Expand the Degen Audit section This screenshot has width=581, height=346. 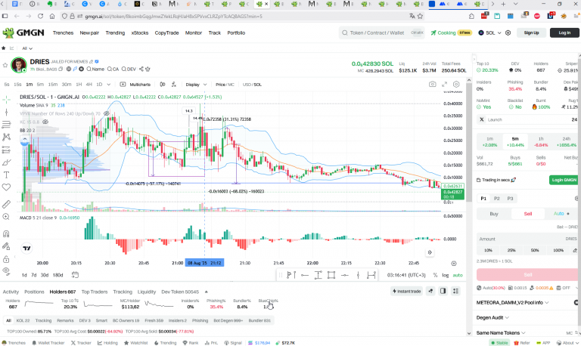tap(492, 317)
